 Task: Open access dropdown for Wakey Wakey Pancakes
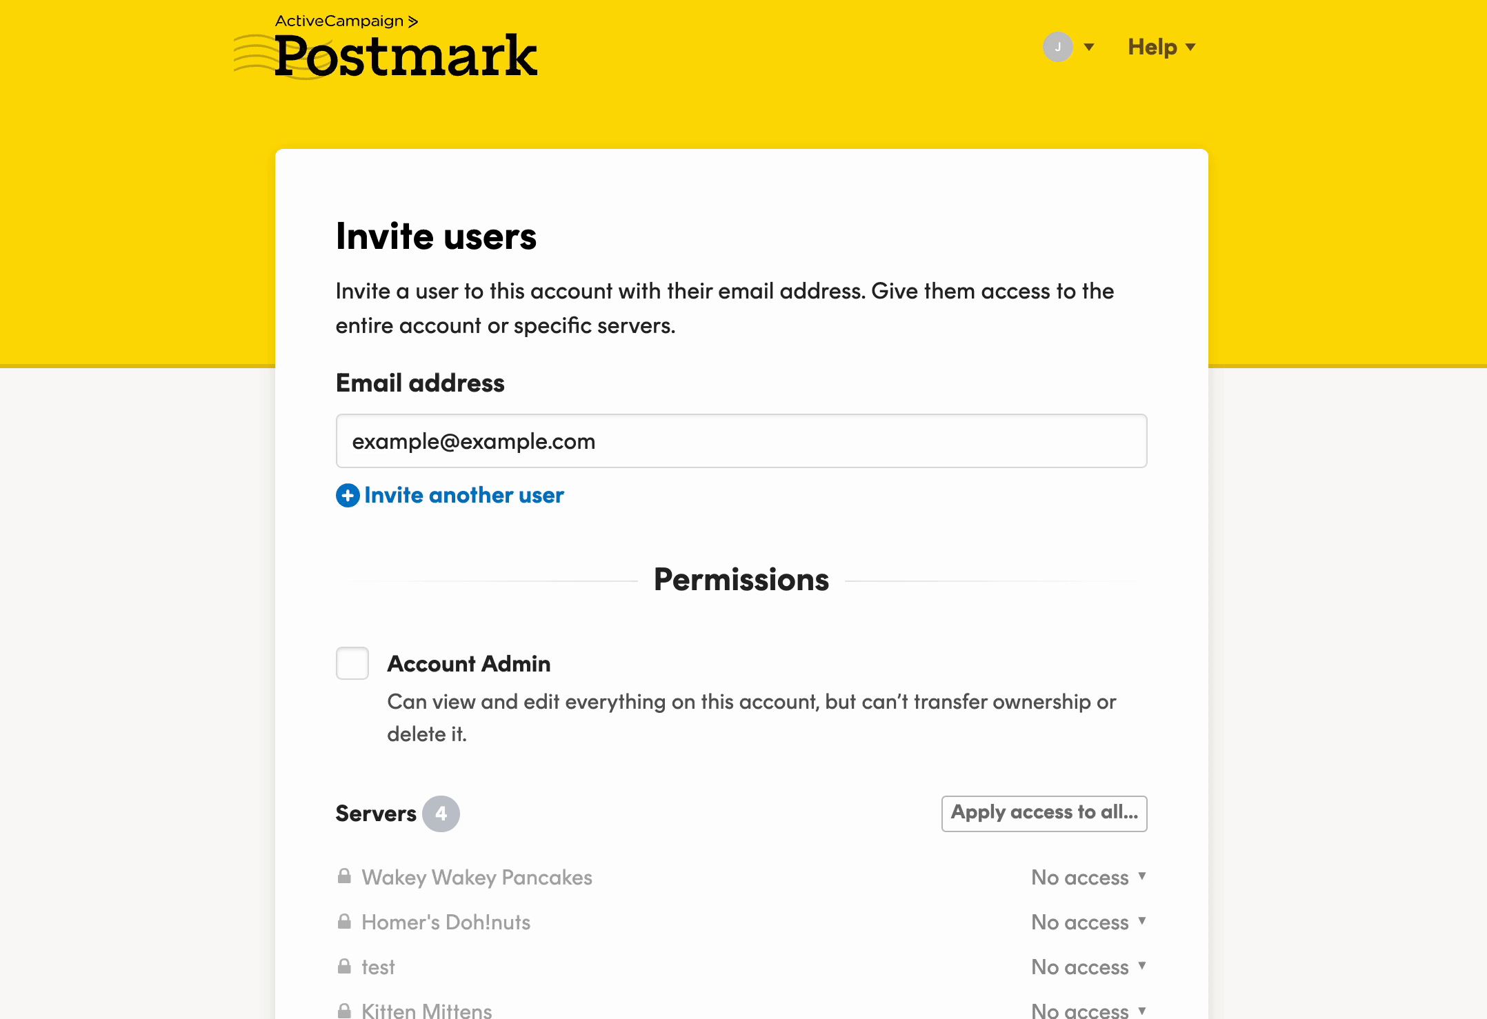[1088, 877]
